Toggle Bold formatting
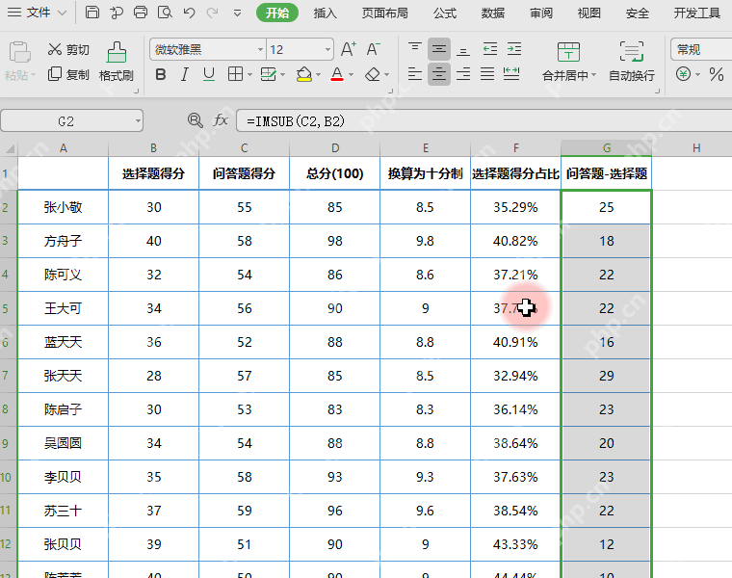 pyautogui.click(x=161, y=74)
